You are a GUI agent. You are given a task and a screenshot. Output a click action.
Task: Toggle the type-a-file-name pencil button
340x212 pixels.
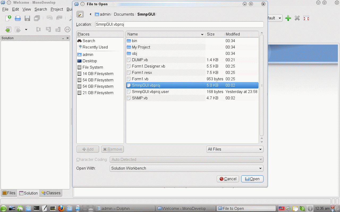click(x=80, y=14)
